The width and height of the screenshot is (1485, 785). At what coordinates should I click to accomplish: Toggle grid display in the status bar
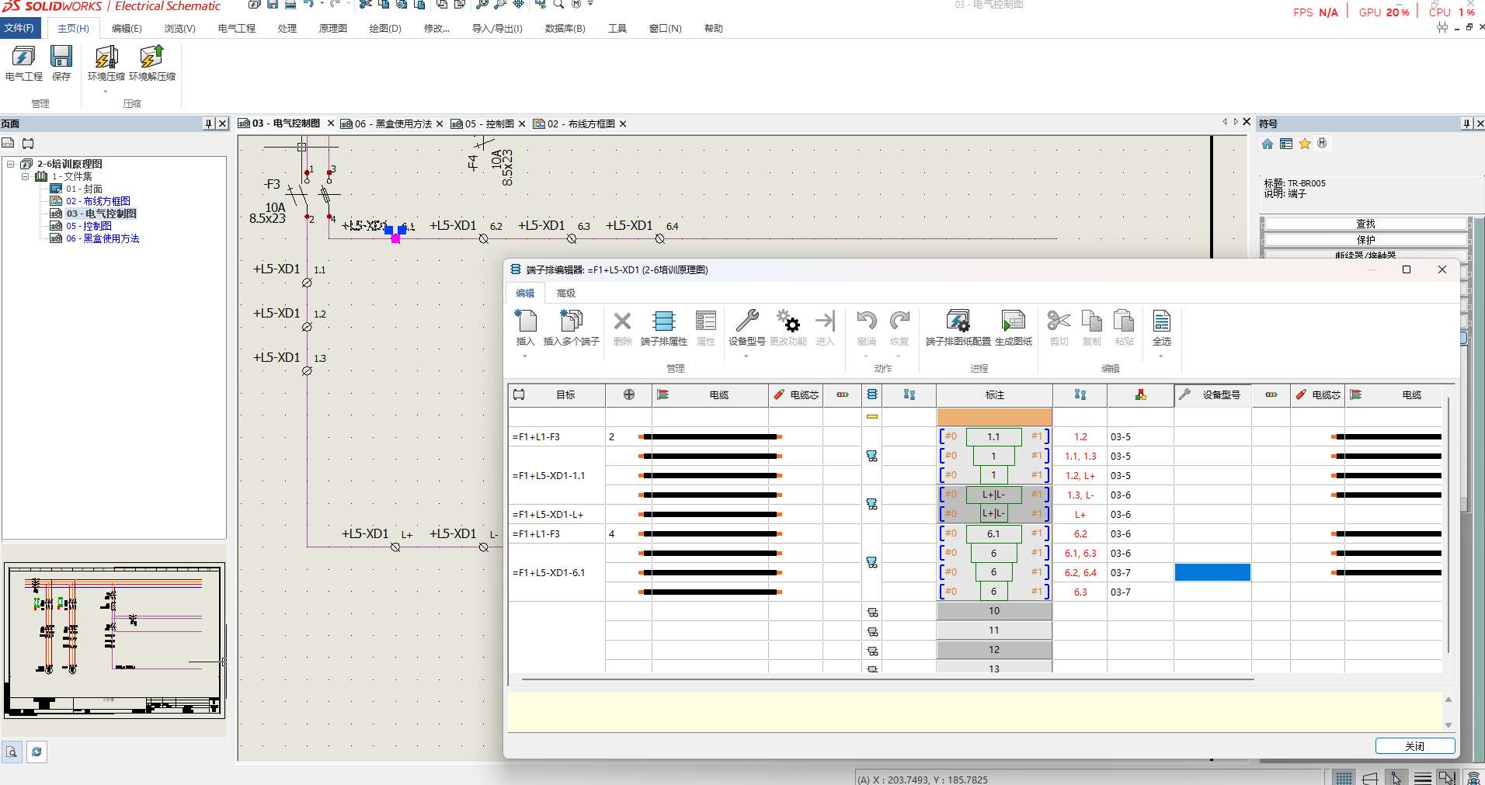click(x=1344, y=777)
